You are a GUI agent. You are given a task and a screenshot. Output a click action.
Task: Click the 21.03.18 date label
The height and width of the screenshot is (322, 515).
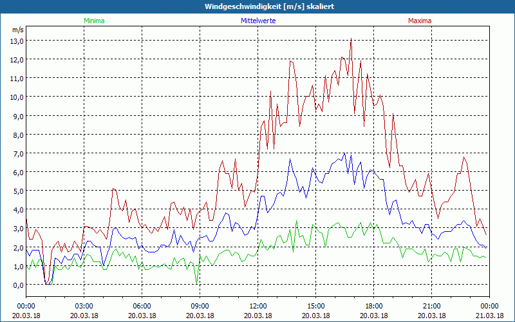[x=489, y=316]
